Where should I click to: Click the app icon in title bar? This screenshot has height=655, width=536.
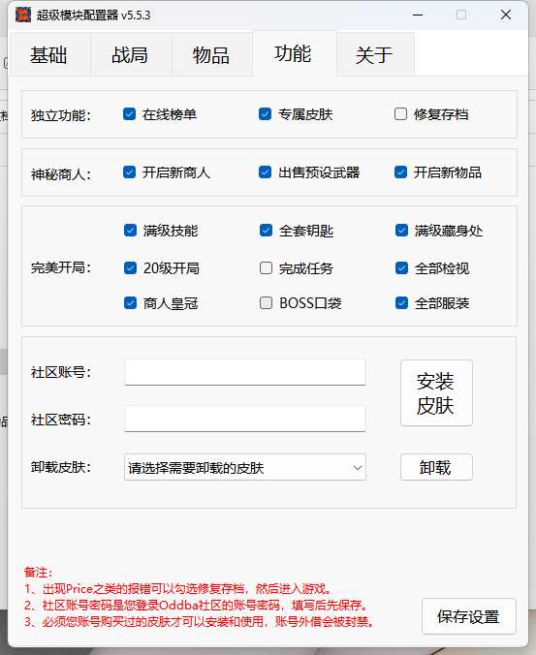23,16
